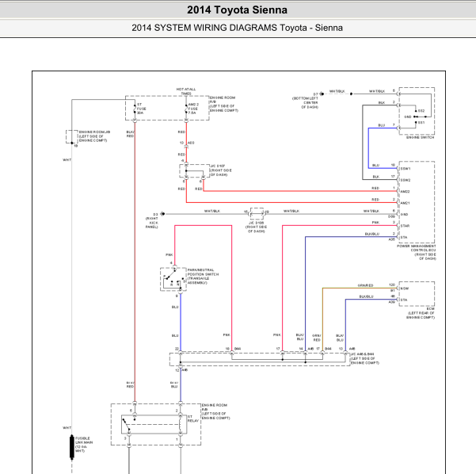Select the NSW terminal label on the ECM

pyautogui.click(x=405, y=289)
